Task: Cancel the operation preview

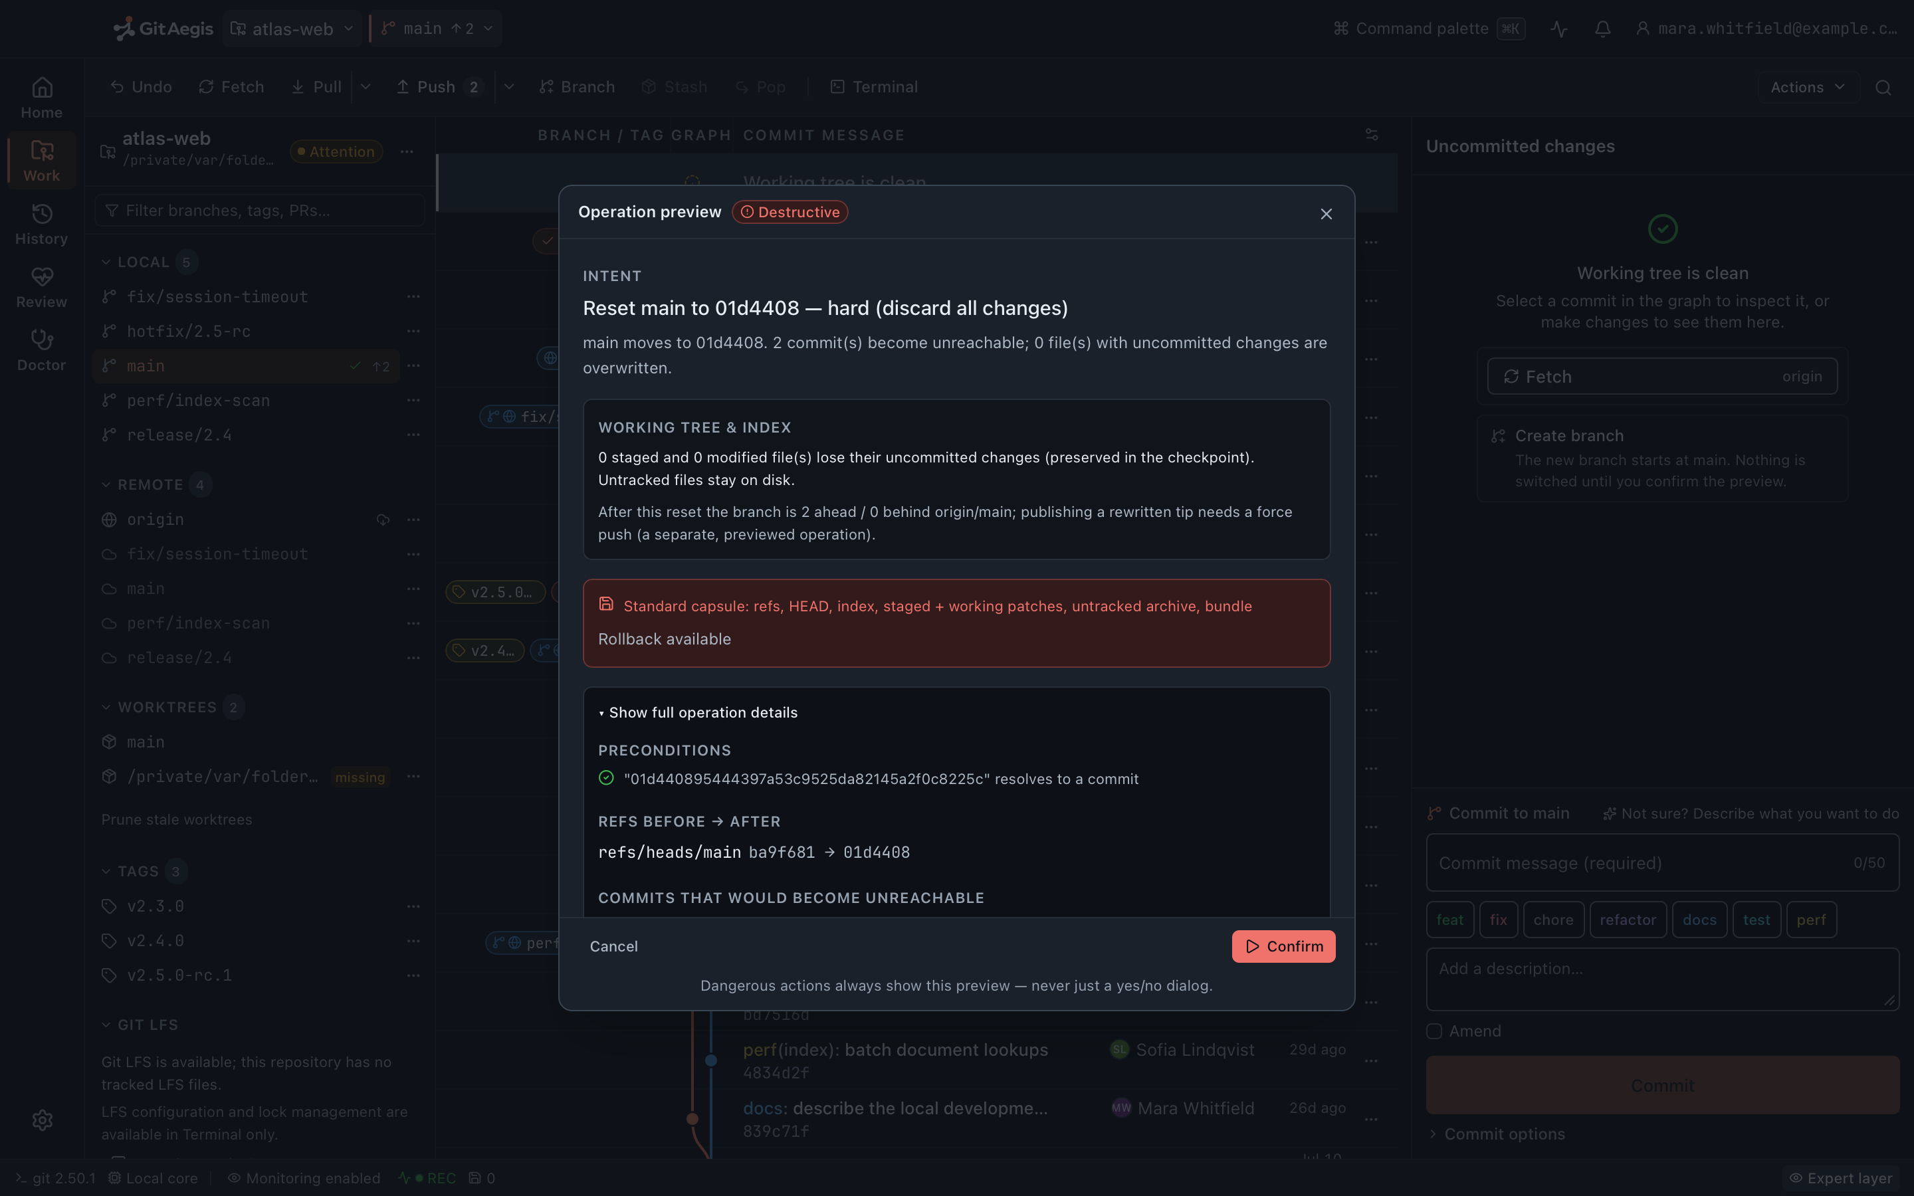Action: (x=613, y=946)
